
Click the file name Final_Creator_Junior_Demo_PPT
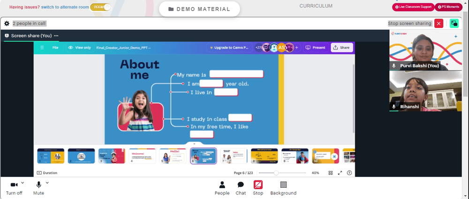123,48
